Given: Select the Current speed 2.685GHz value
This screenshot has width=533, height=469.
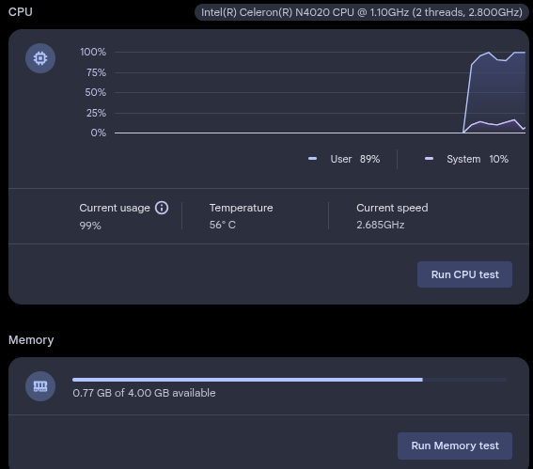Looking at the screenshot, I should point(381,225).
